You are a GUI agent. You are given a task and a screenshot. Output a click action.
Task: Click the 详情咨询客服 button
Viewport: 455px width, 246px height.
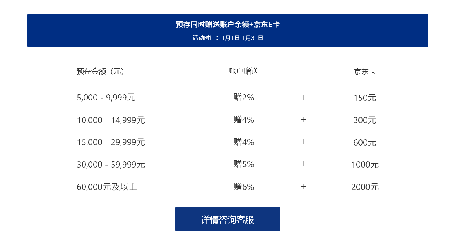(x=227, y=219)
